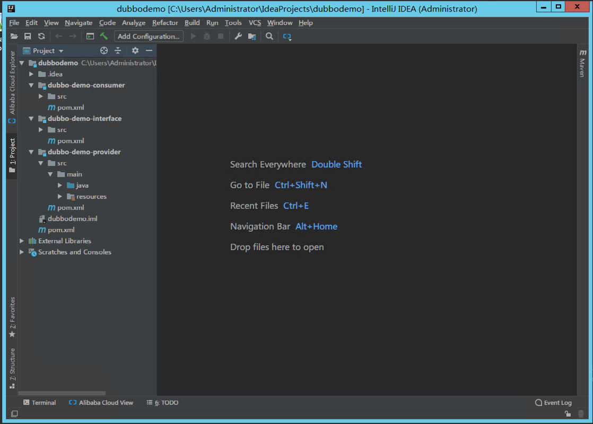
Task: Open Project panel gear options icon
Action: (135, 51)
